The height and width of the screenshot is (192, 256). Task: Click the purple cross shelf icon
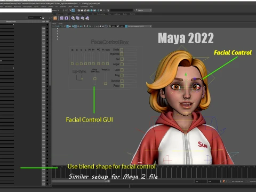[66, 18]
